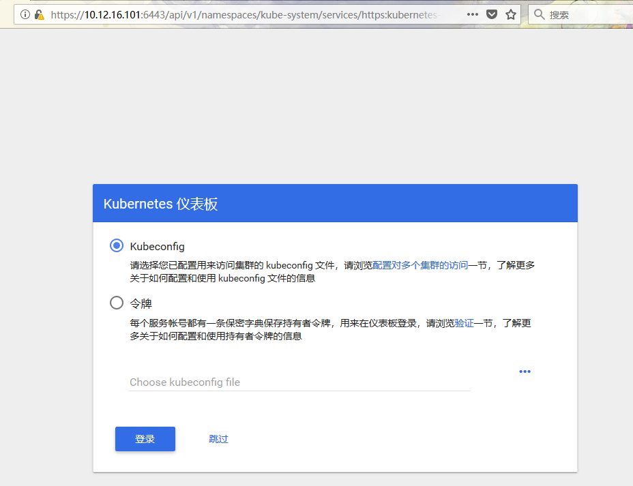
Task: Bookmark this page with the star icon
Action: pos(511,14)
